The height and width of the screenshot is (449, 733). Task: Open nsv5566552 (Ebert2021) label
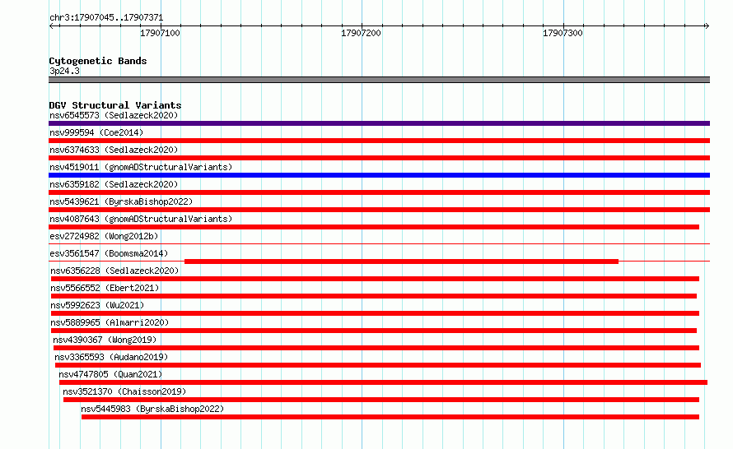(x=105, y=288)
